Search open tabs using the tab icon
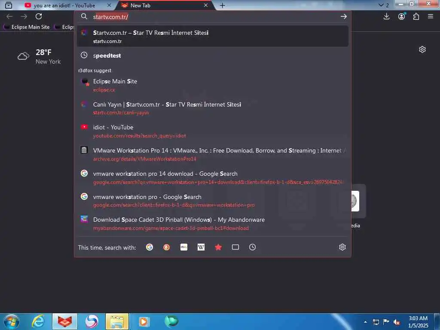 tap(235, 247)
